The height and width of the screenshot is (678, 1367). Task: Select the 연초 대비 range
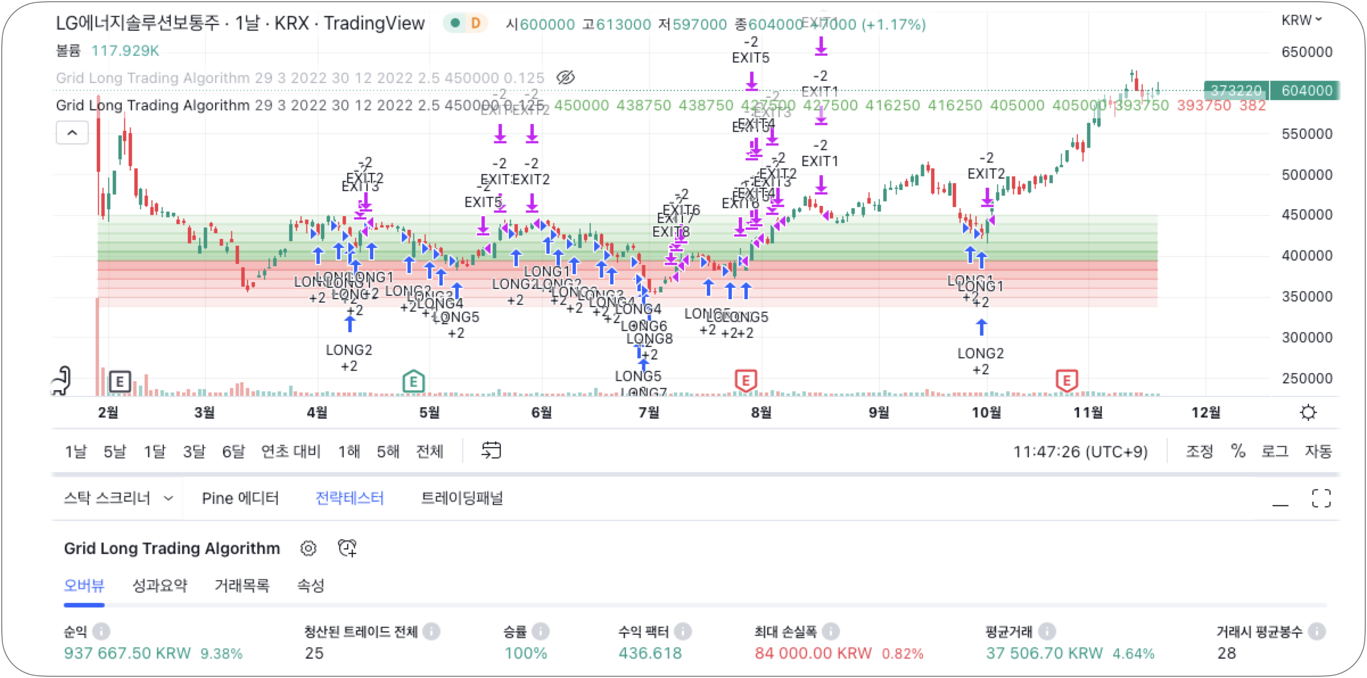291,452
